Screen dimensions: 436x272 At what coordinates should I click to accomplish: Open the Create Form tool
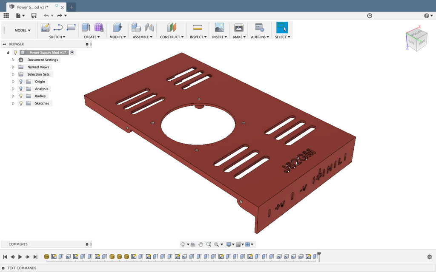(99, 28)
